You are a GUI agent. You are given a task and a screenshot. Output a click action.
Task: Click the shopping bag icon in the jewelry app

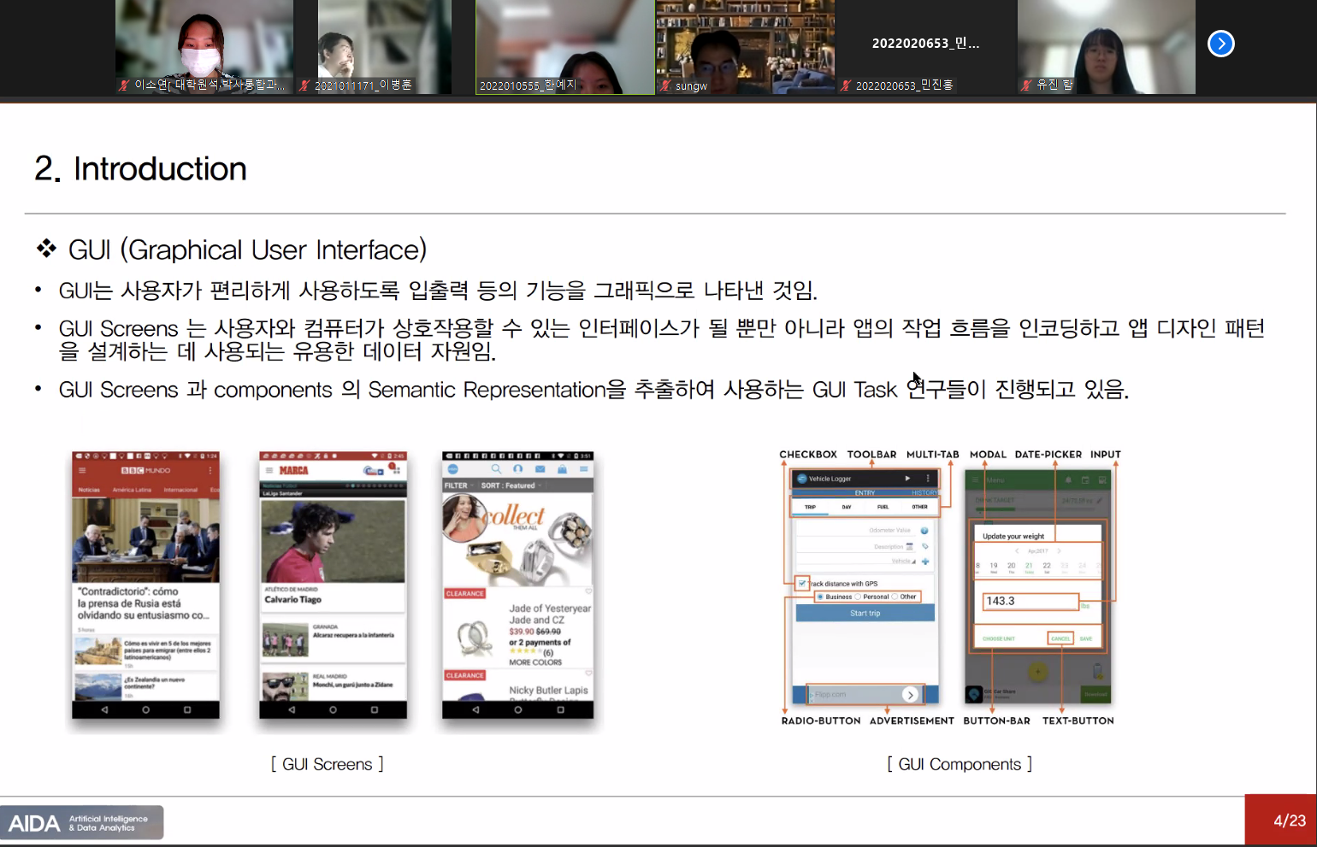pos(562,469)
